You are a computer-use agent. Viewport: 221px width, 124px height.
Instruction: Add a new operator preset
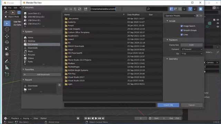tap(198, 15)
